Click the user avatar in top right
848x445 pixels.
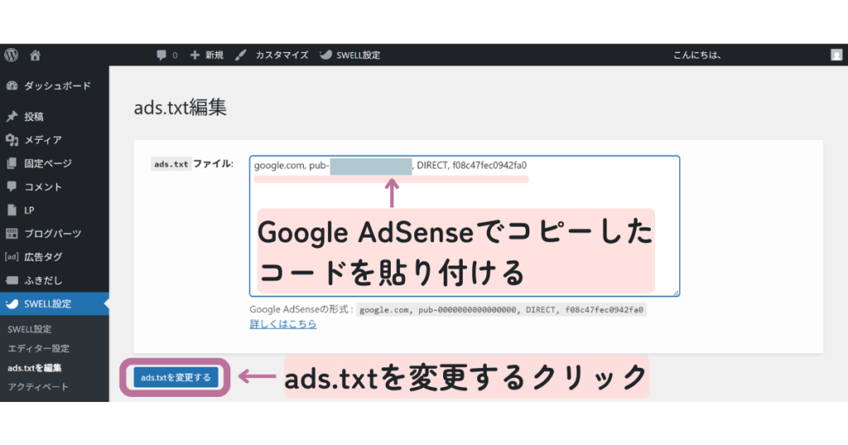pos(836,55)
